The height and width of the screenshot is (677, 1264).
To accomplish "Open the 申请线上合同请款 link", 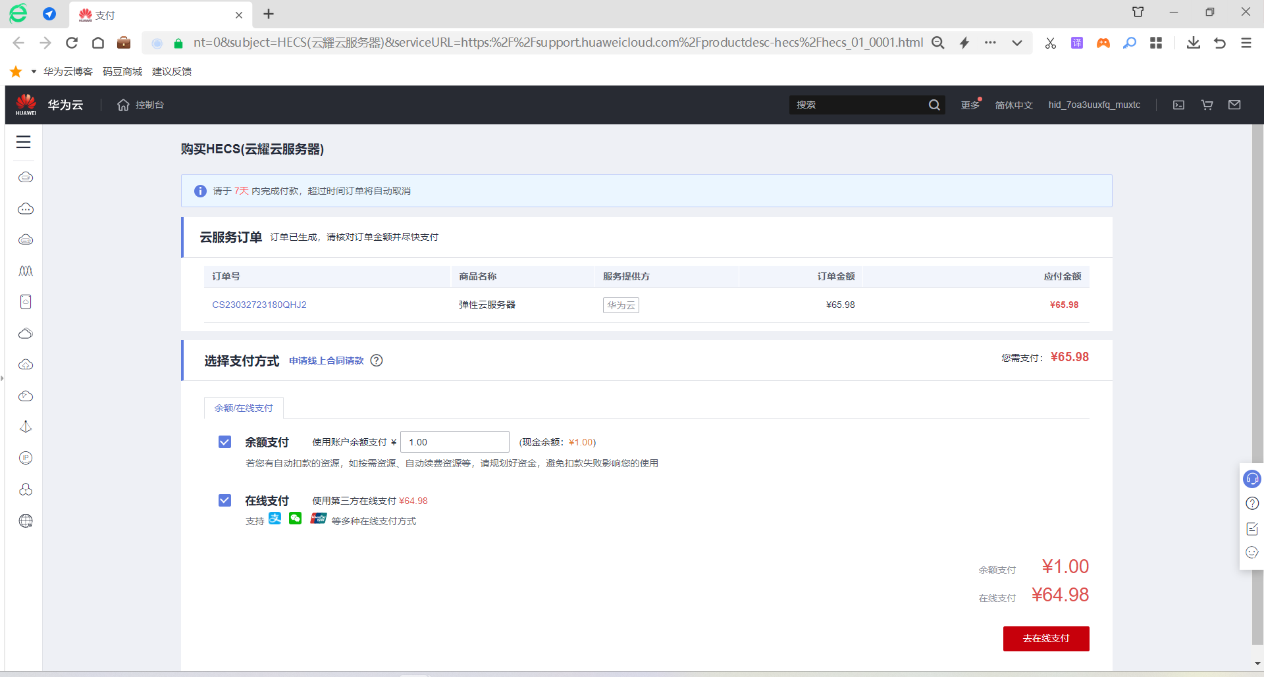I will coord(327,361).
